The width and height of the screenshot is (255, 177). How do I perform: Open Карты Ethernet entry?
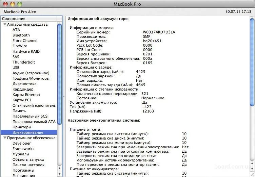tap(26, 95)
